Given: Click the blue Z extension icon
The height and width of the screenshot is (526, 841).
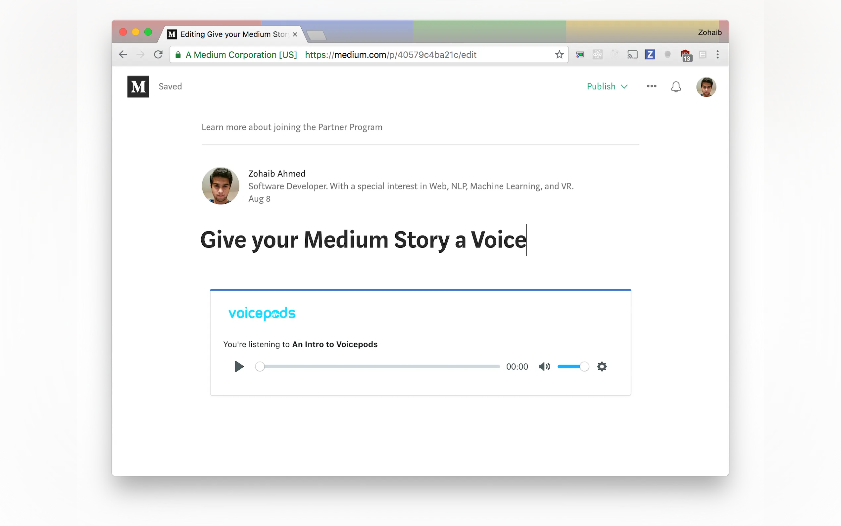Looking at the screenshot, I should click(x=650, y=55).
